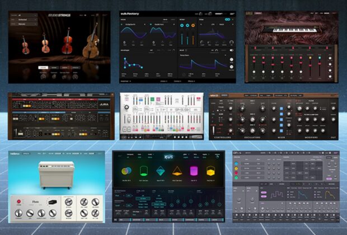The image size is (347, 235).
Task: Click the first cyan mixer circle icon in sub.factory
Action: [182, 25]
